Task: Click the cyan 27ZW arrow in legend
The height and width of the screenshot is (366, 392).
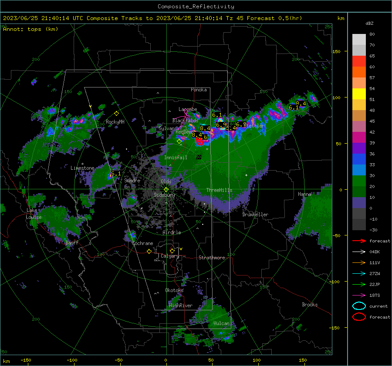Action: tap(359, 274)
